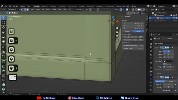Click eyedropper for Mirror Object
Screen dimensions: 178x100
(x=172, y=61)
